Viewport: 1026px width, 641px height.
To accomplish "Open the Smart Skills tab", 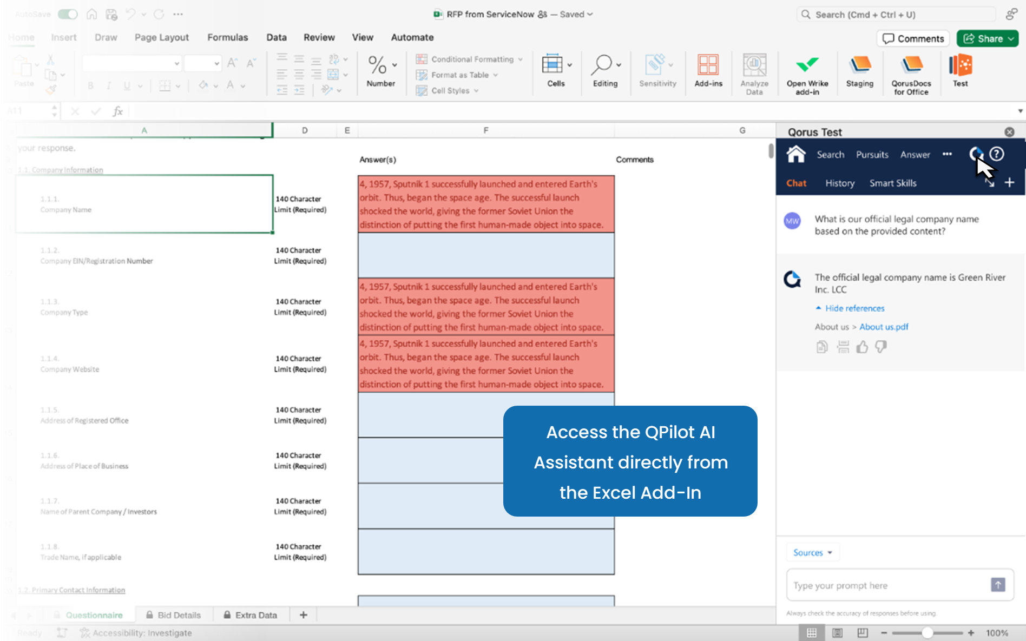I will pos(893,183).
